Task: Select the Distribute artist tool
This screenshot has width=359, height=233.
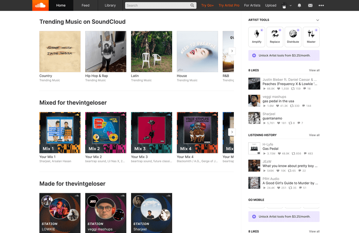Action: point(293,37)
